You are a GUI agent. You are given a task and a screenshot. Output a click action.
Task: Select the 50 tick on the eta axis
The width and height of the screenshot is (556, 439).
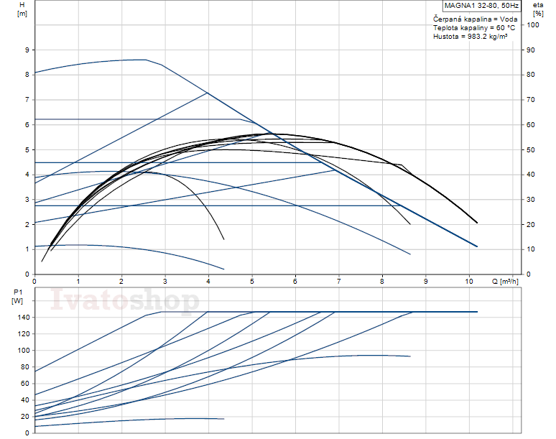click(x=532, y=150)
